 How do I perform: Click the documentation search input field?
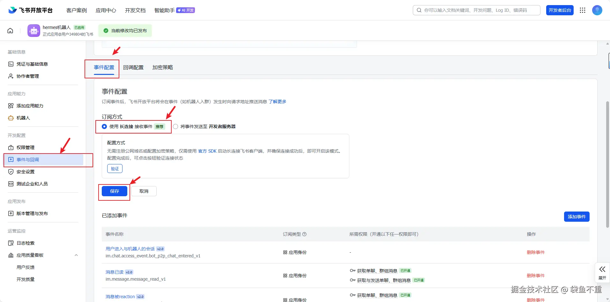(477, 10)
